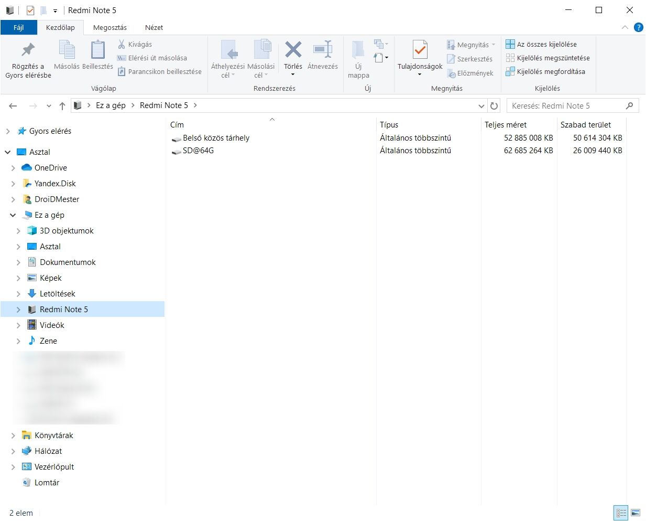
Task: Click Az összes kijelölése
Action: point(541,45)
